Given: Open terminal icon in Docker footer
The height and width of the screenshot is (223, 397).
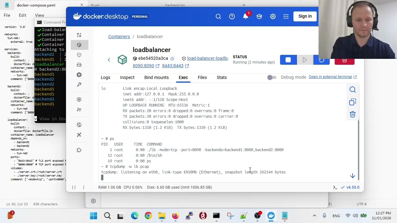Looking at the screenshot, I should point(335,187).
